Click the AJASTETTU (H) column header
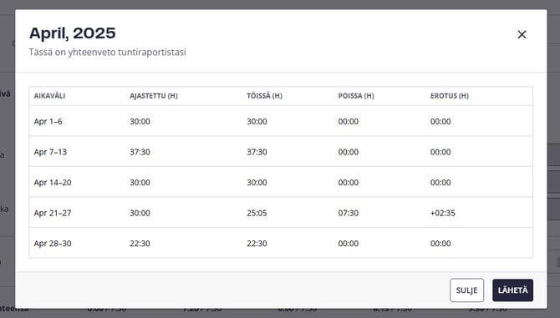This screenshot has width=560, height=318. coord(154,96)
